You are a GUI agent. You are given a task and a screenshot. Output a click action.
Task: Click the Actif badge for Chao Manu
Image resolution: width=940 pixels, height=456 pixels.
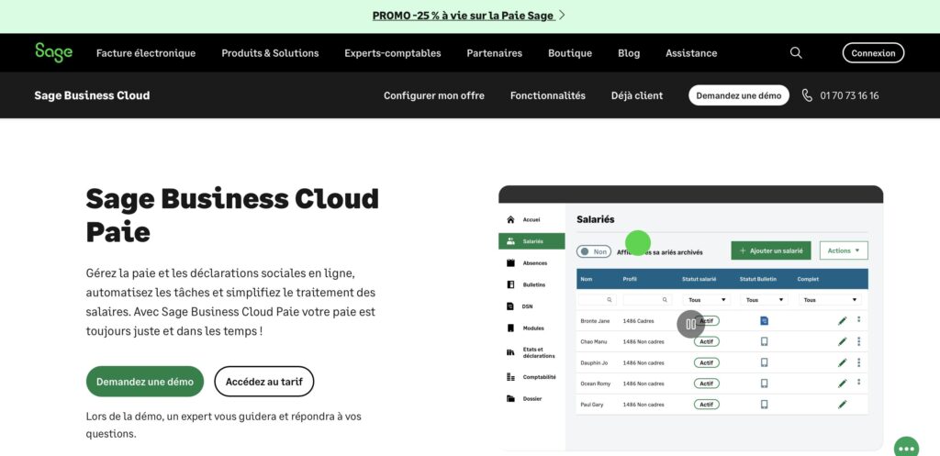click(x=707, y=341)
